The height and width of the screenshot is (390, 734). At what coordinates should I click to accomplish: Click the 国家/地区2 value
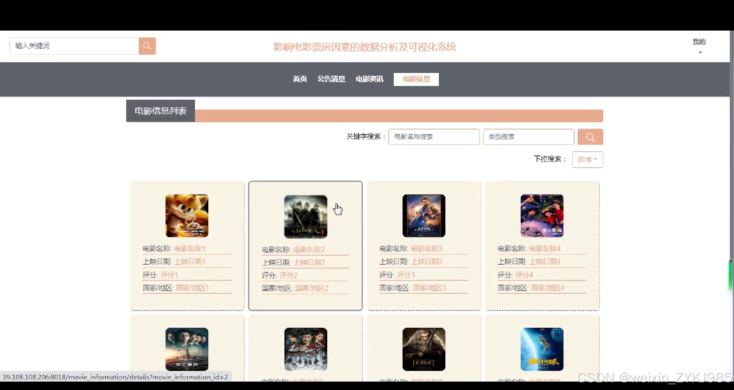click(312, 288)
